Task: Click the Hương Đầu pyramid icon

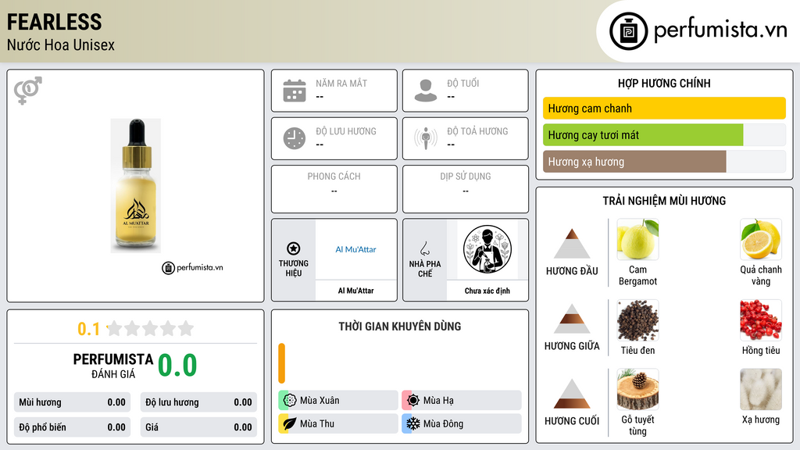Action: tap(572, 244)
